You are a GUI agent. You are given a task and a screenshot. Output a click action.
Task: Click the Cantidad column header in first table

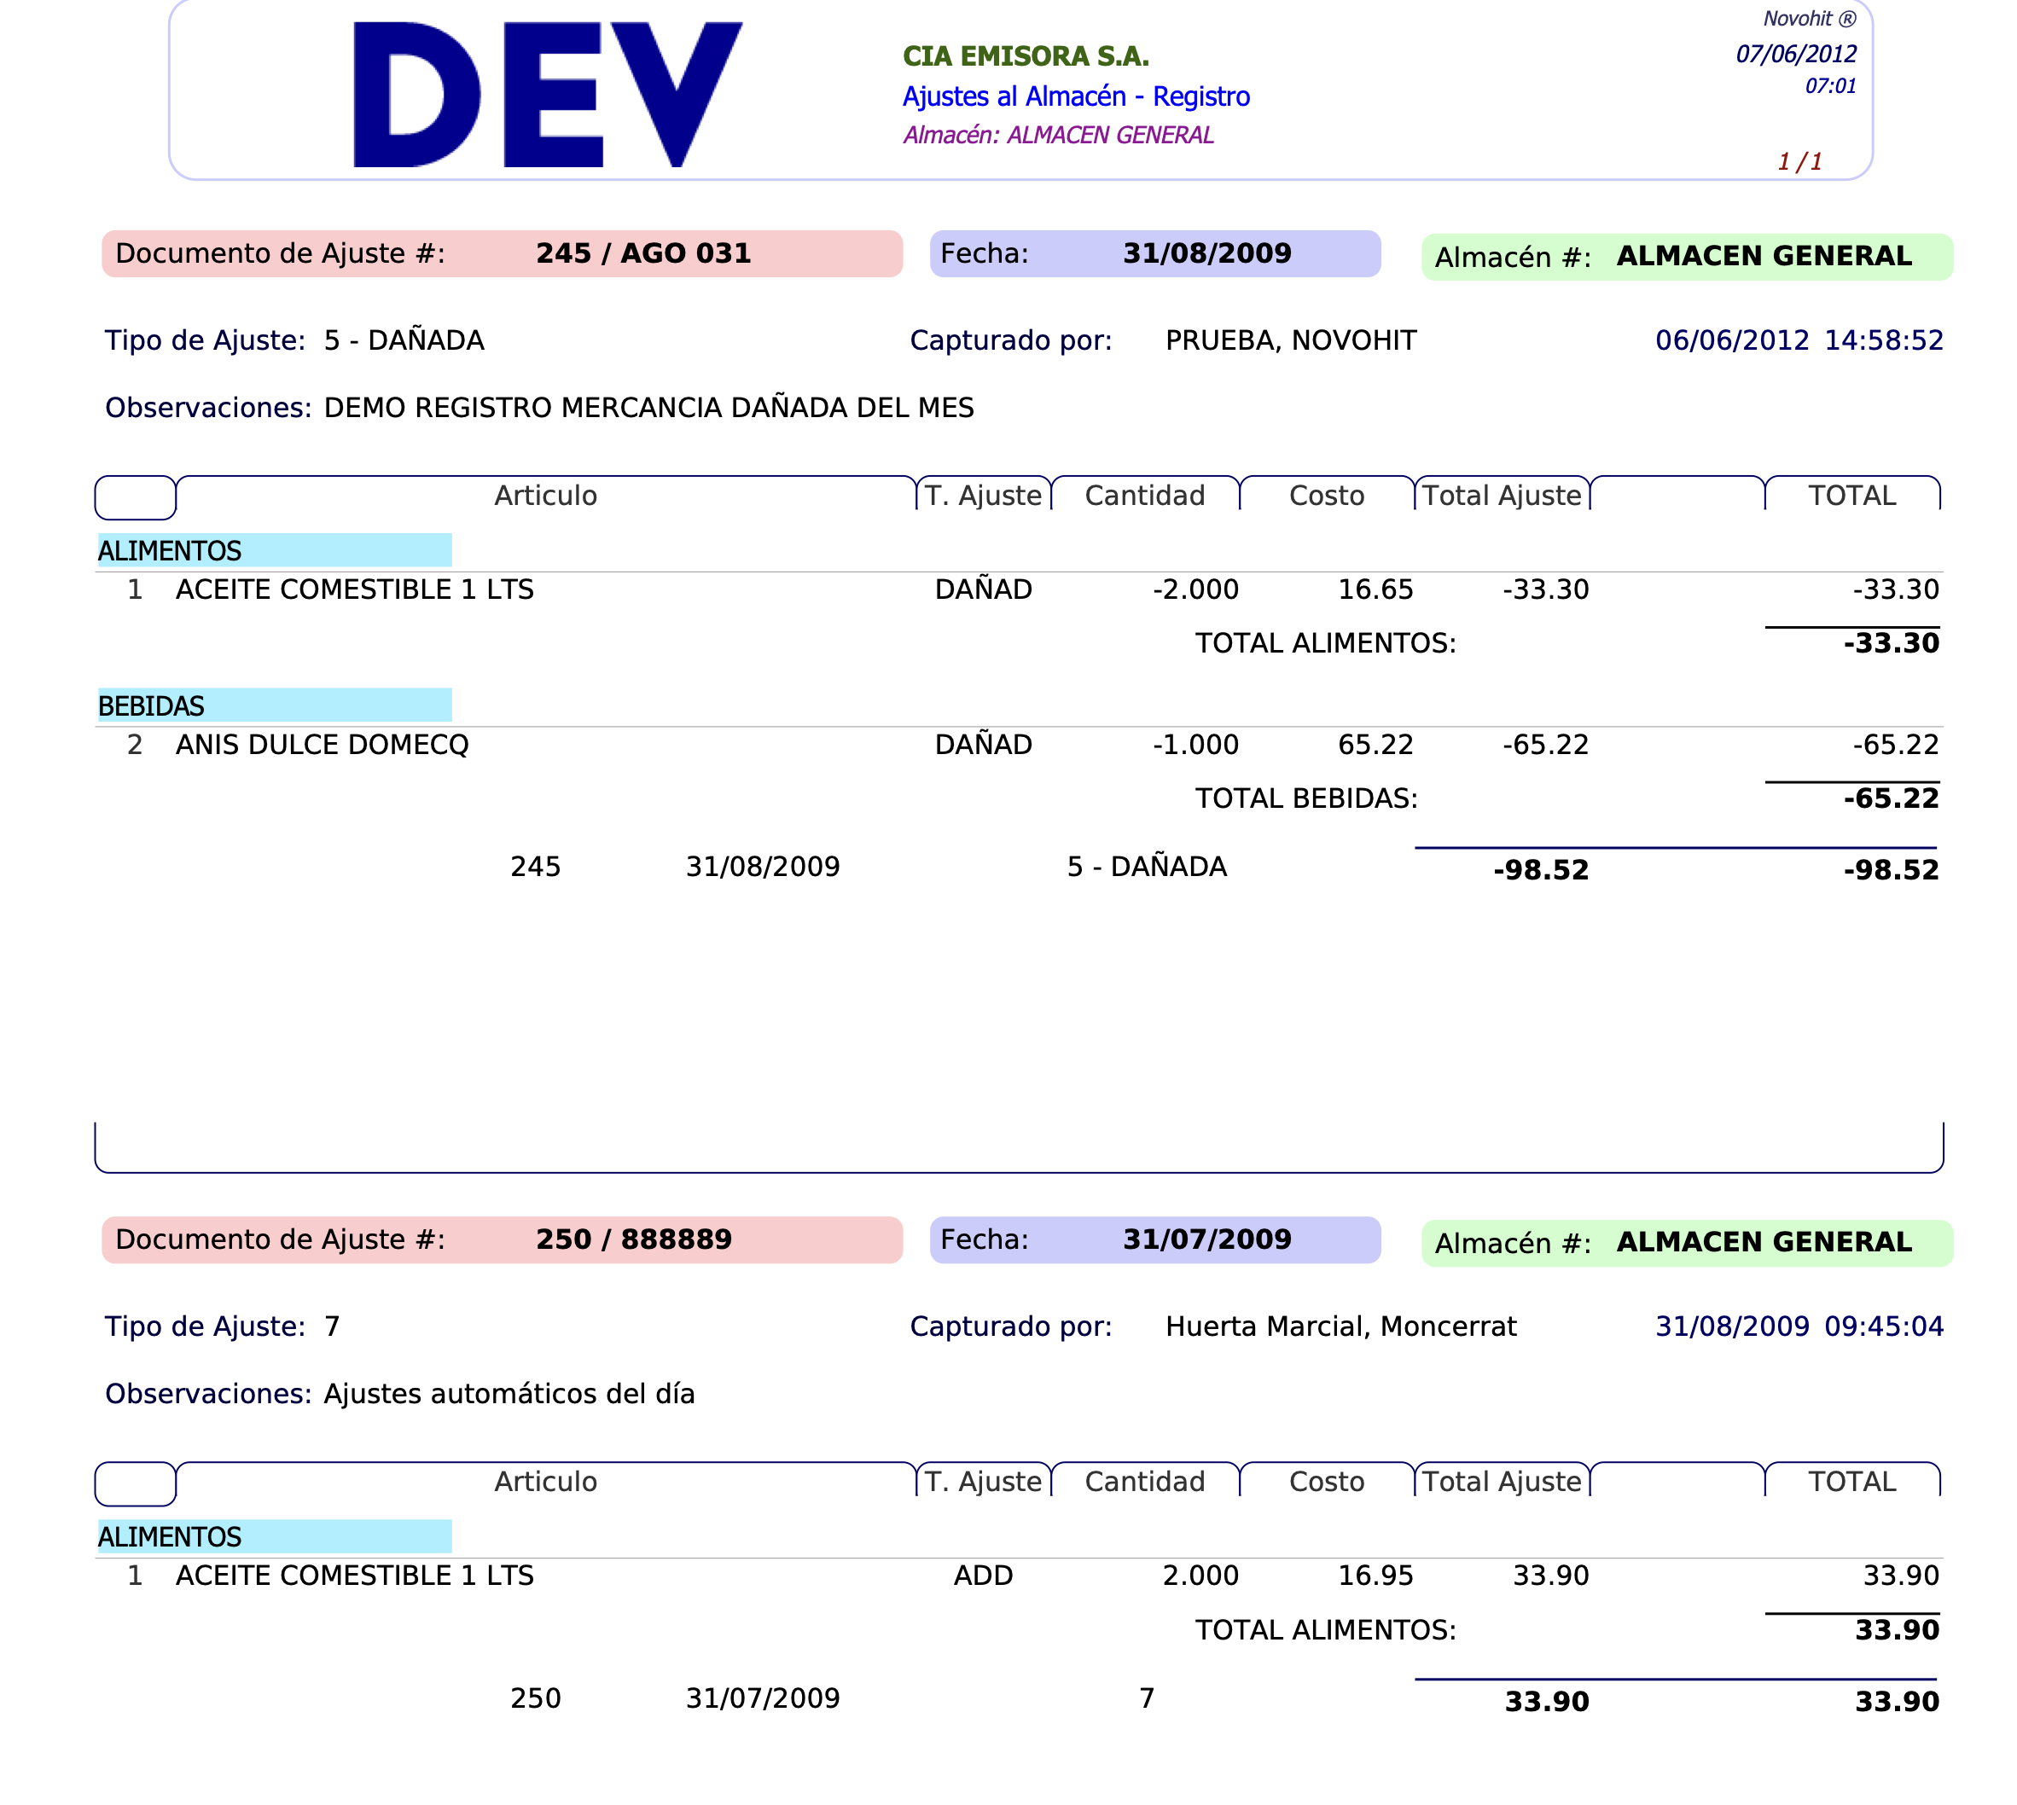point(1144,495)
